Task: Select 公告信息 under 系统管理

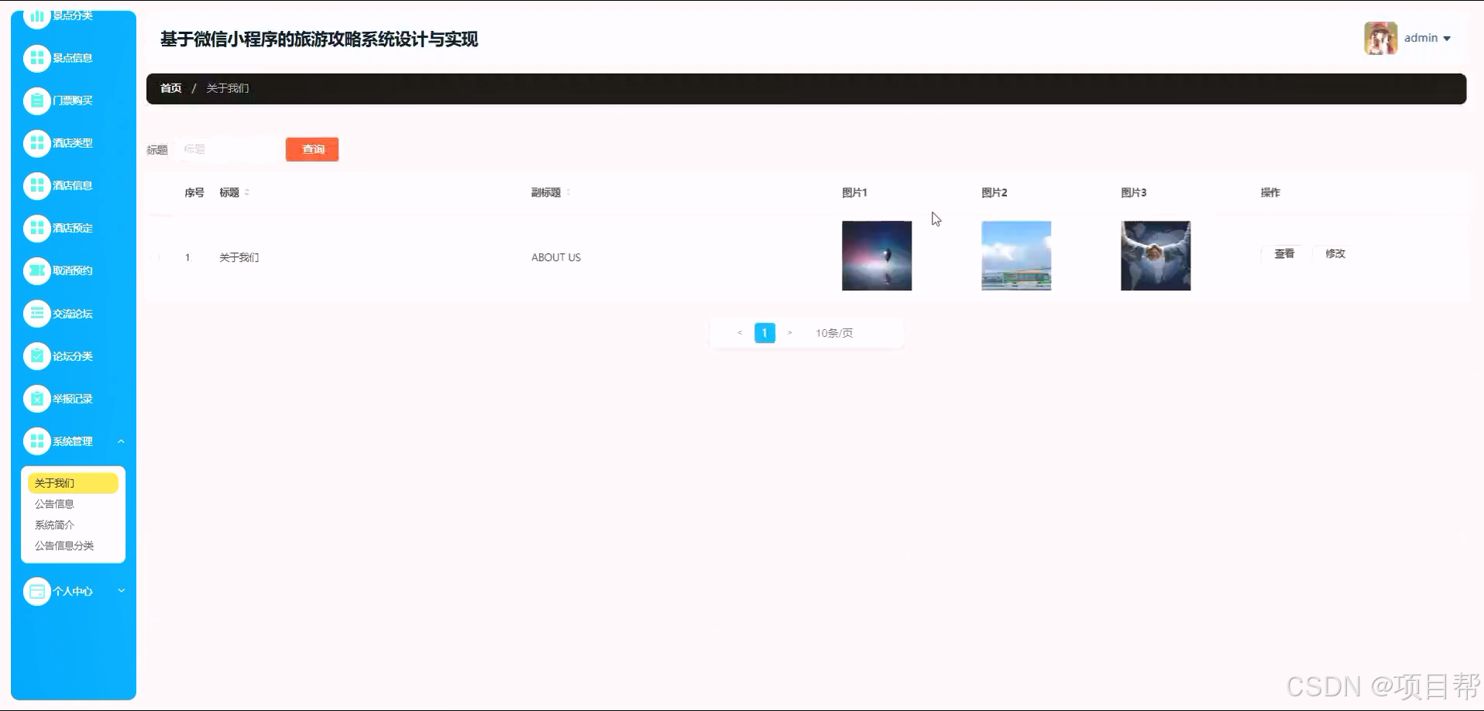Action: [x=54, y=503]
